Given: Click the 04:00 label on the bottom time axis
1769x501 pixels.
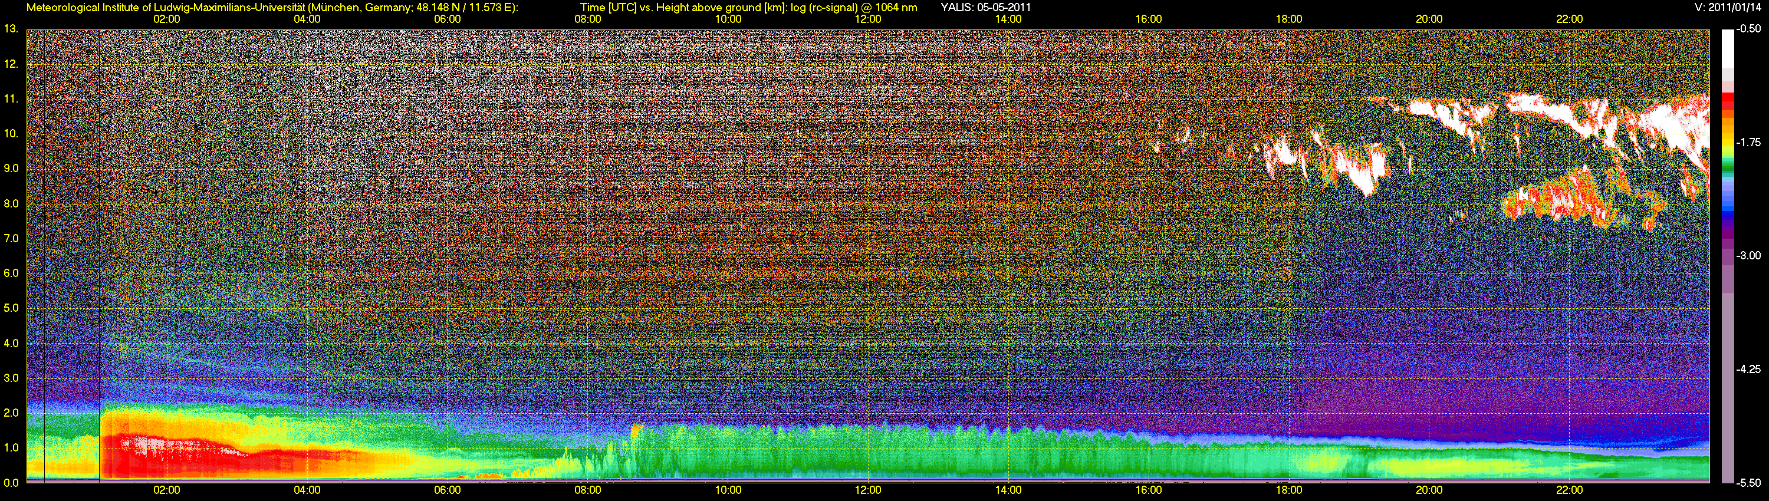Looking at the screenshot, I should point(307,491).
